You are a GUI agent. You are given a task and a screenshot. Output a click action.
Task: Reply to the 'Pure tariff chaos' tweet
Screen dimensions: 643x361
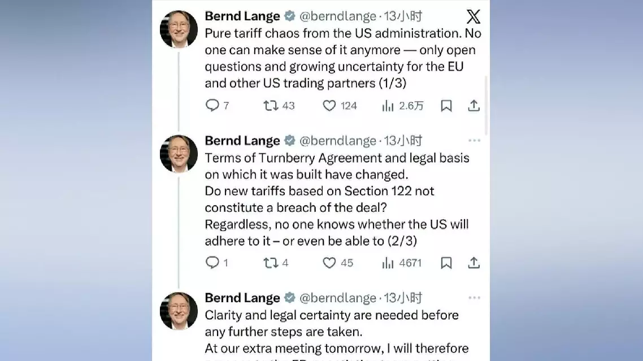(x=212, y=106)
